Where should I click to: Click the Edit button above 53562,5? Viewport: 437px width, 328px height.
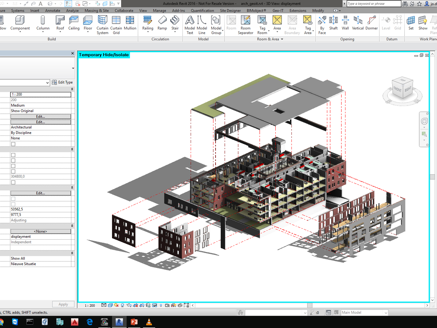pyautogui.click(x=41, y=193)
